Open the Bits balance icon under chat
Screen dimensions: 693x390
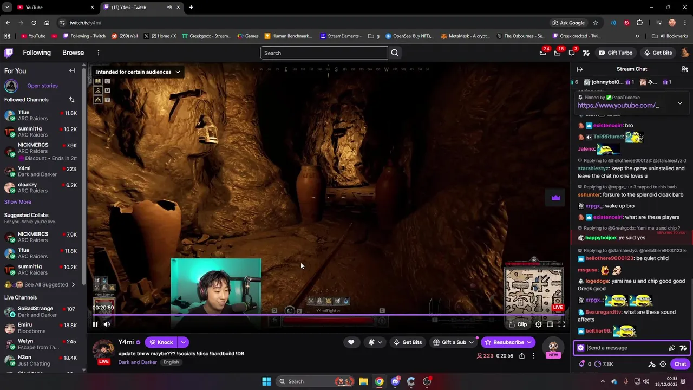pyautogui.click(x=585, y=364)
